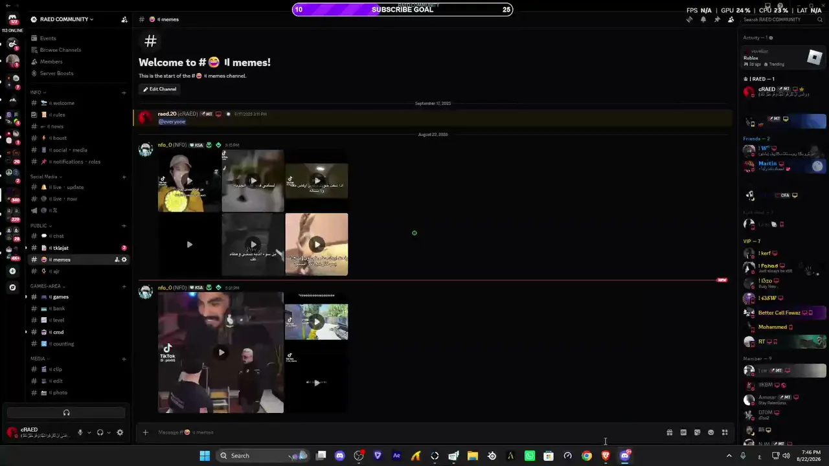
Task: Open notification settings bell in header
Action: (703, 19)
